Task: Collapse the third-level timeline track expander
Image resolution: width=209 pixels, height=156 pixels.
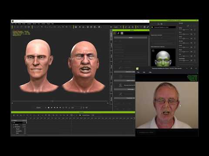Action: 14,127
